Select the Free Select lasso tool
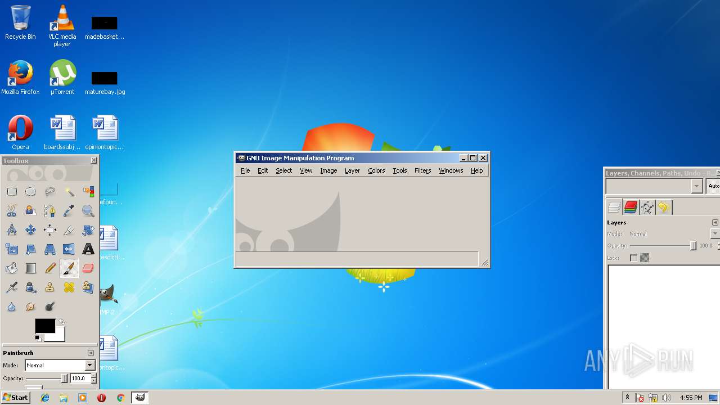 50,192
